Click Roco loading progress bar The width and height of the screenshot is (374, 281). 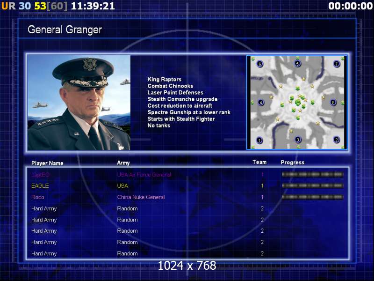coord(313,197)
